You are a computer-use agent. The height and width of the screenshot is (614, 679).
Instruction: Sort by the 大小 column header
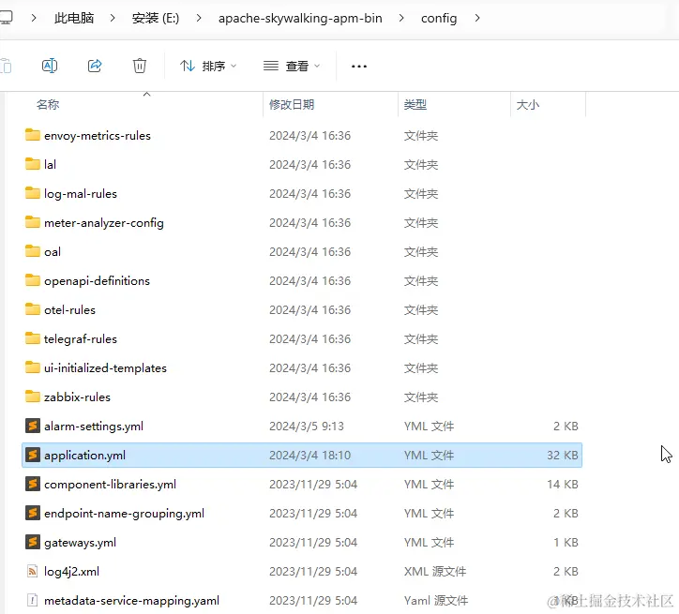[528, 105]
